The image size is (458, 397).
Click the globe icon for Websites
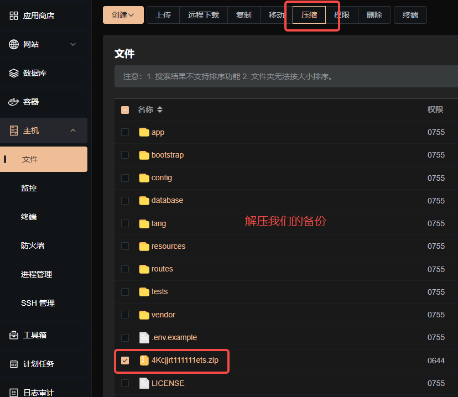(14, 44)
